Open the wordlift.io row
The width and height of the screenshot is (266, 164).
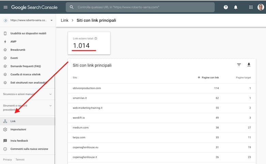tap(162, 118)
